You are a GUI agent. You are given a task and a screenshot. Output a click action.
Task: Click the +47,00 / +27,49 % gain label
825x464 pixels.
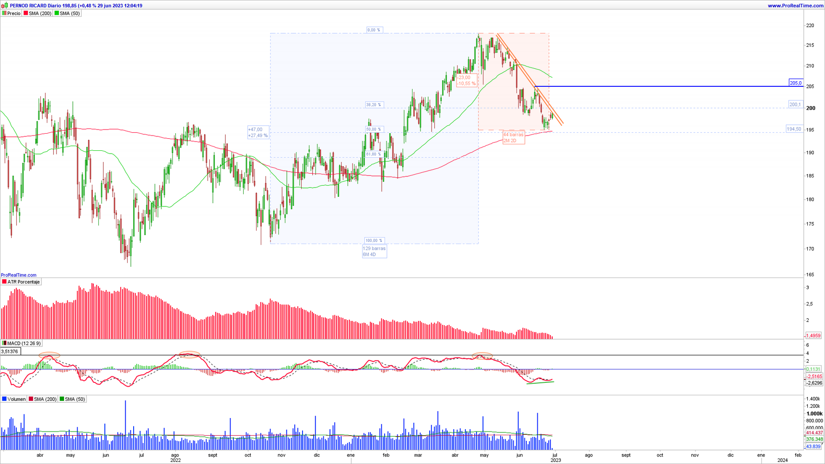pos(258,133)
